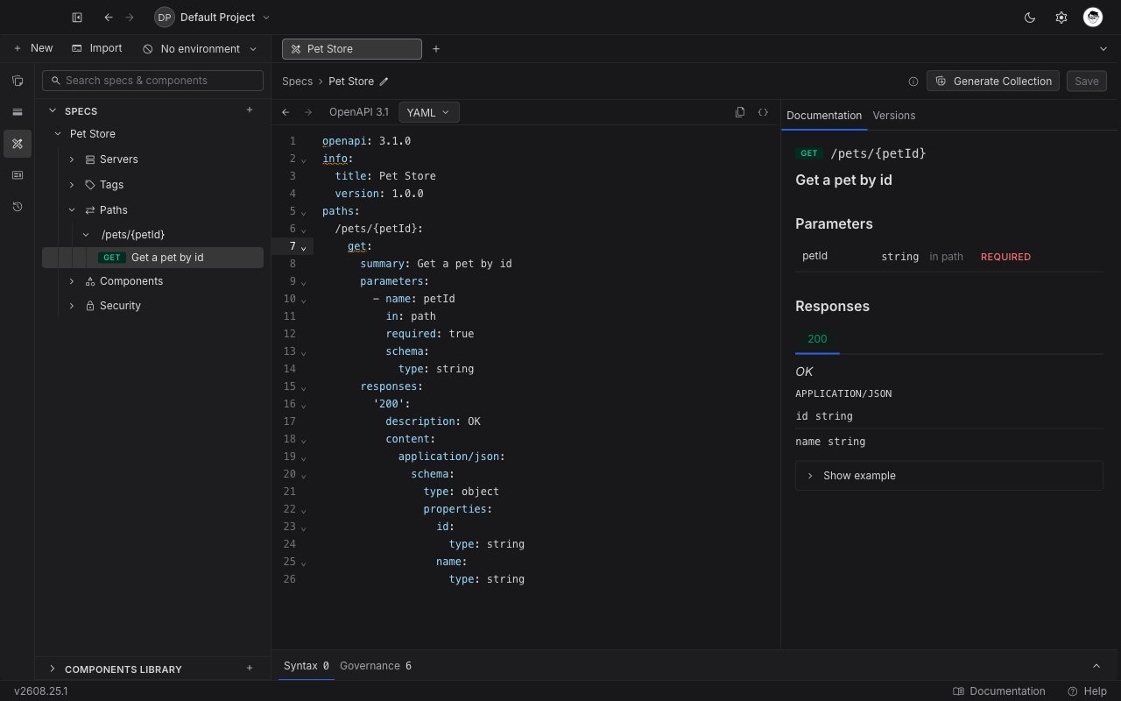Change the YAML format dropdown
This screenshot has width=1121, height=701.
click(428, 112)
